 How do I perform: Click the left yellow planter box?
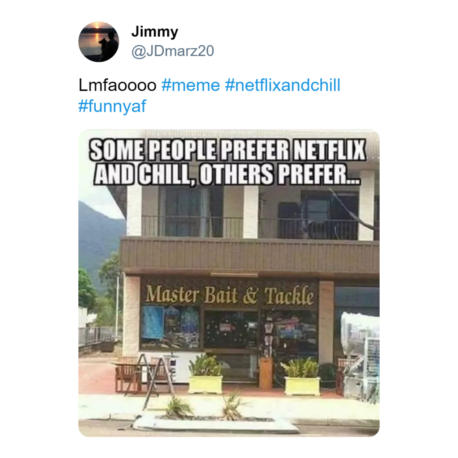205,384
